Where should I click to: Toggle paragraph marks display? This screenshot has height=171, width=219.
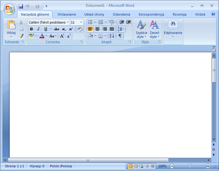click(x=120, y=36)
